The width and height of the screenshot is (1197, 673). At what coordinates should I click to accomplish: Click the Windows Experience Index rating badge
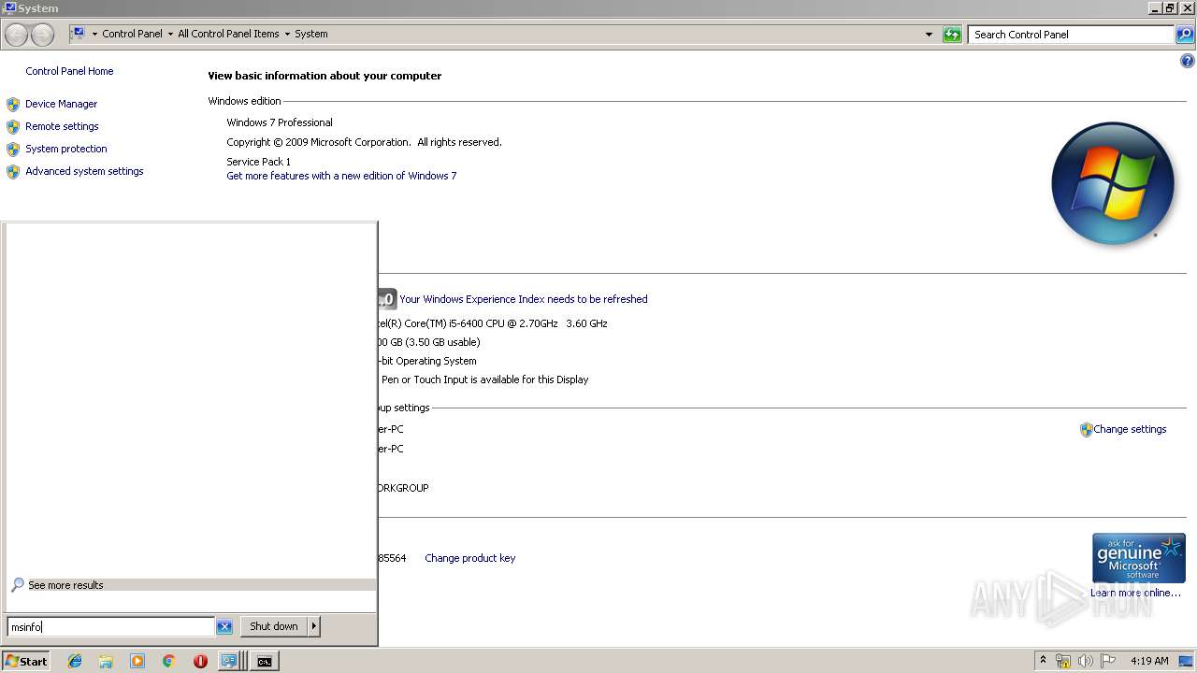387,299
